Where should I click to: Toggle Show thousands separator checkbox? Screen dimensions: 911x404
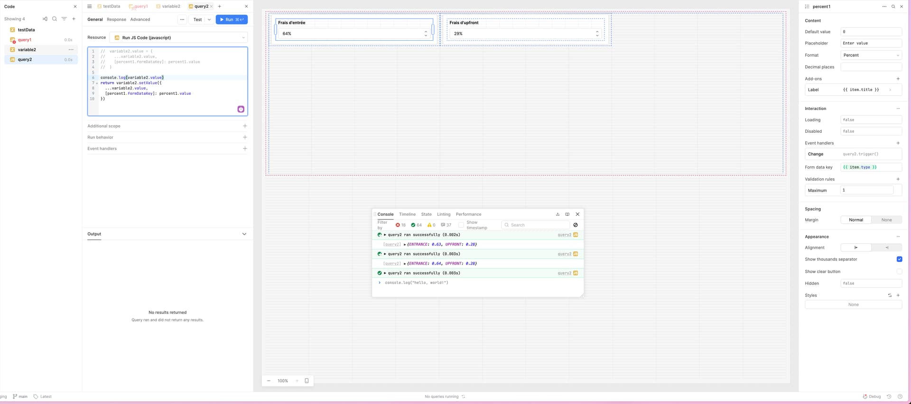point(899,259)
